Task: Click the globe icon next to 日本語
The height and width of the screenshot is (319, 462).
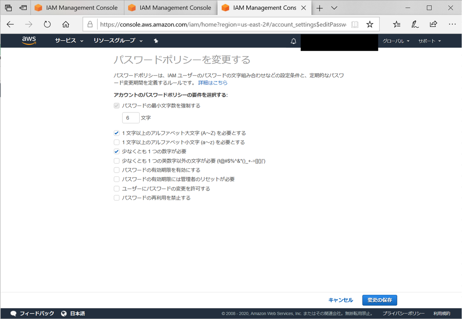Action: tap(64, 313)
